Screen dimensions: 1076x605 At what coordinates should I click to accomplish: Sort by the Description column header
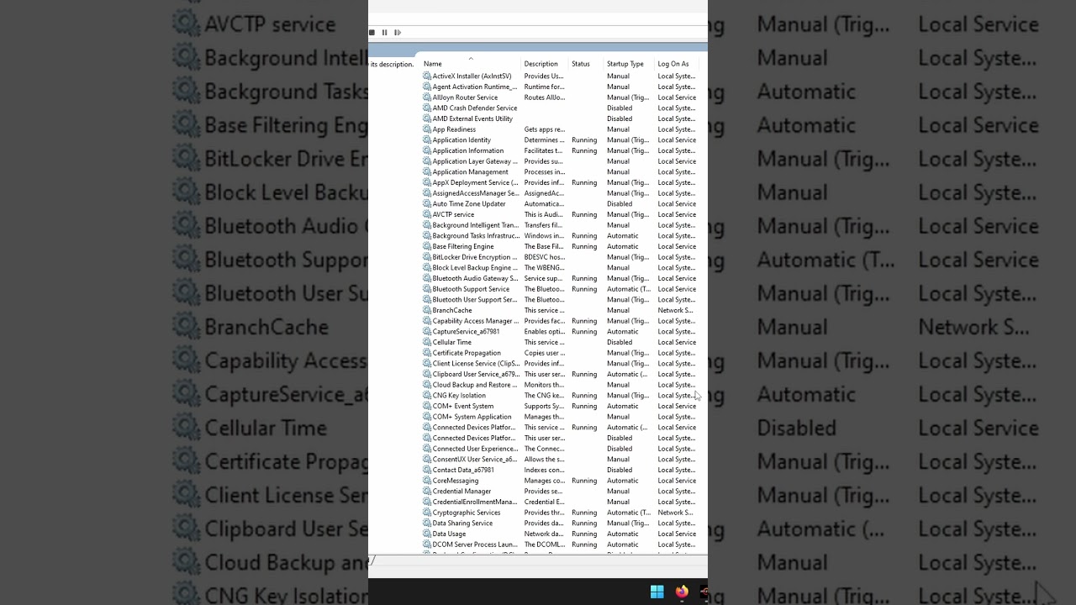(x=541, y=64)
